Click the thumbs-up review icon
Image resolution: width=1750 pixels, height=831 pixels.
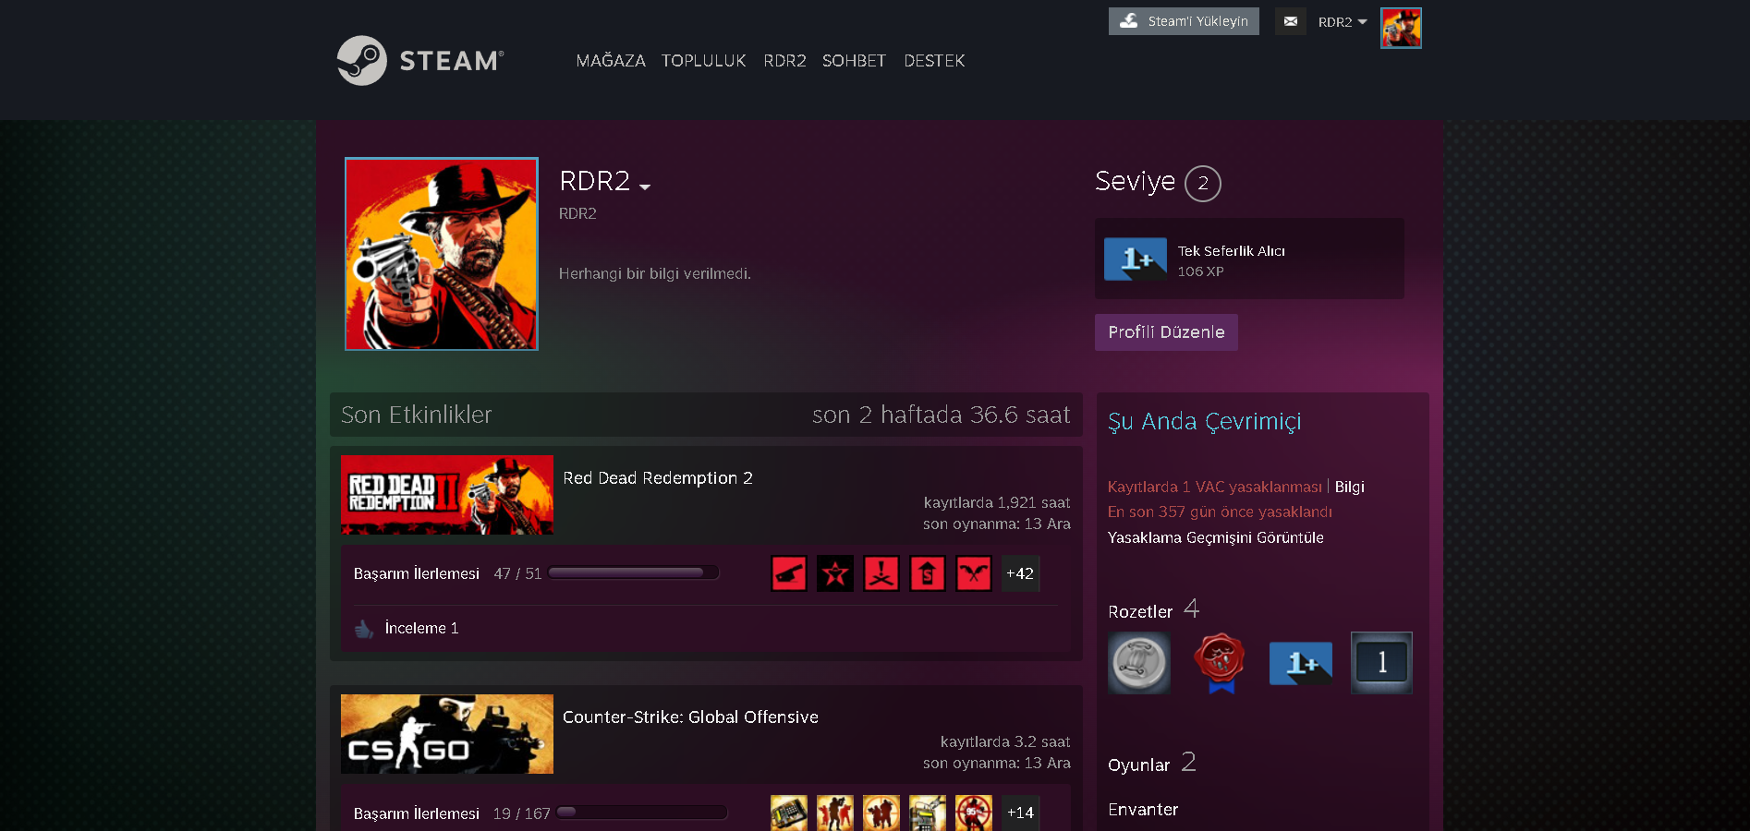(x=364, y=629)
